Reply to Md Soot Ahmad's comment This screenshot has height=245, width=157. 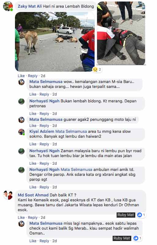point(33,218)
